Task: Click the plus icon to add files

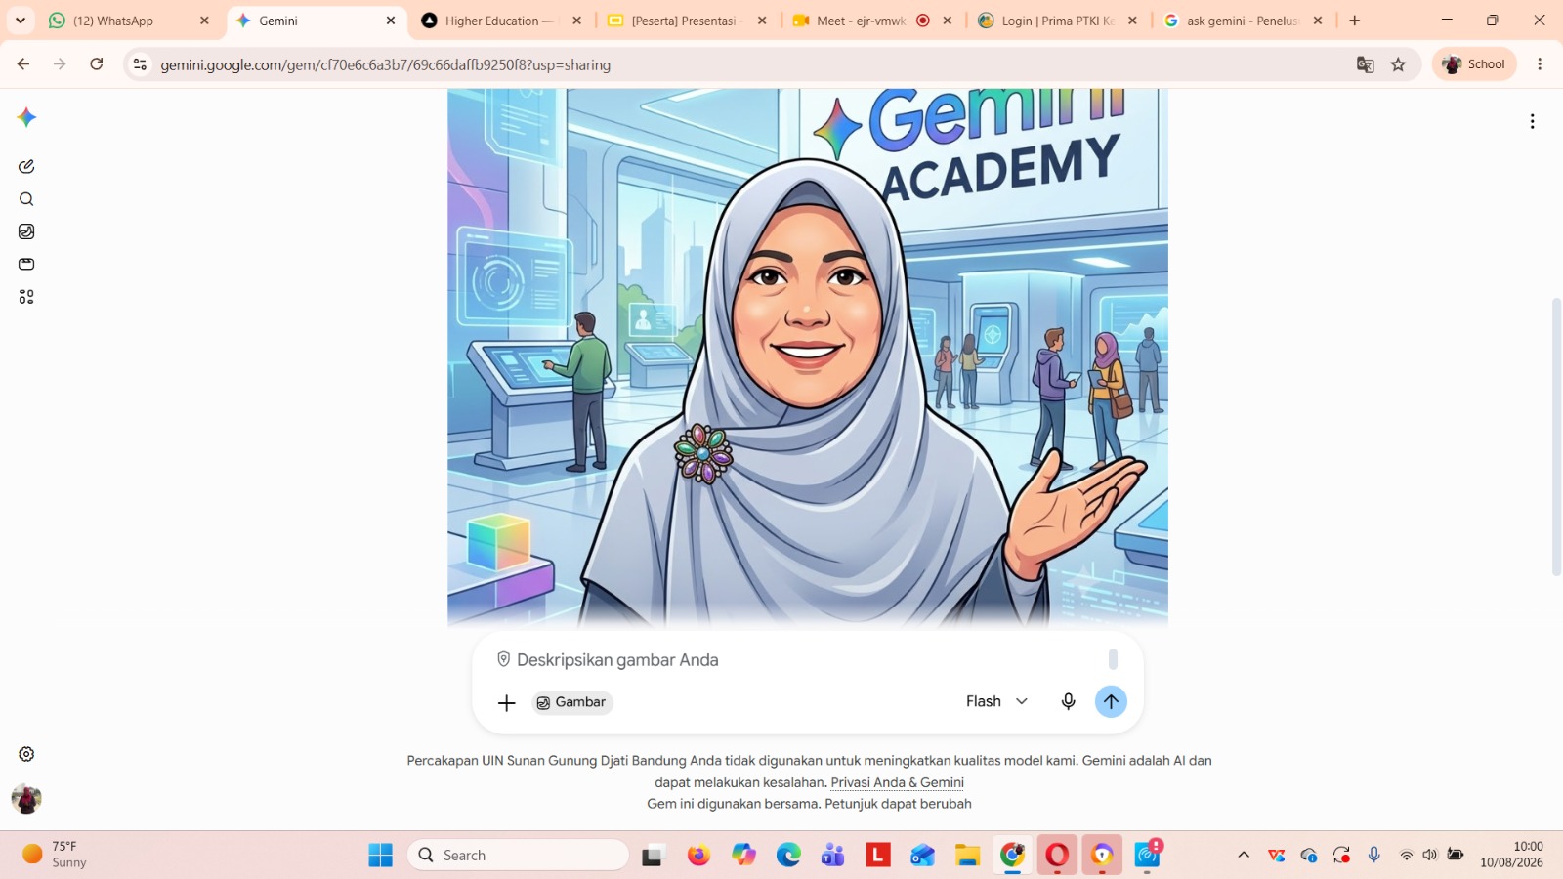Action: [506, 703]
